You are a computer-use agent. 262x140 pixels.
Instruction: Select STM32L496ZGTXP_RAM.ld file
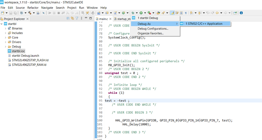[27, 65]
